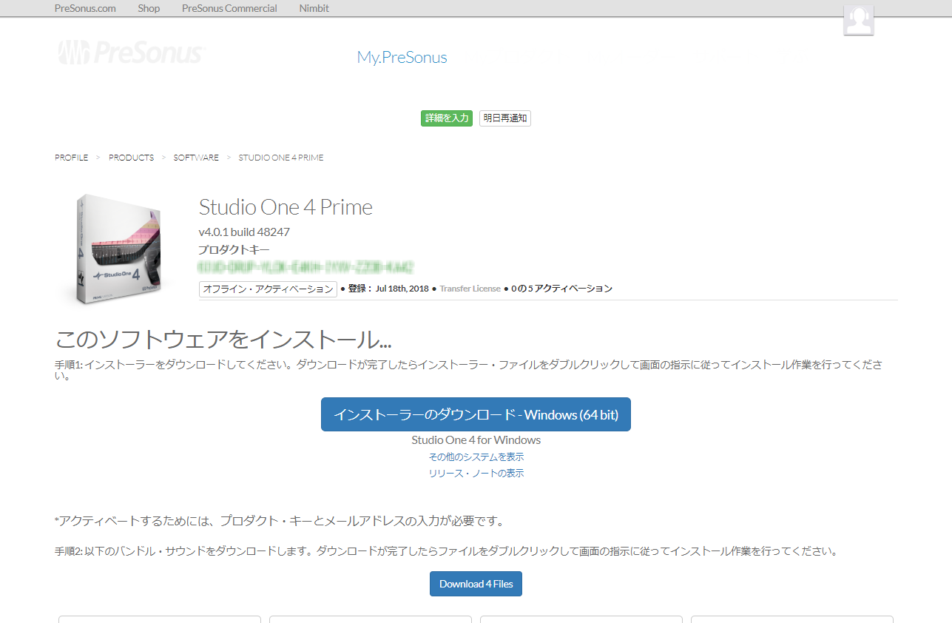Open the Transfer License link
Screen dimensions: 952x623
click(x=470, y=289)
